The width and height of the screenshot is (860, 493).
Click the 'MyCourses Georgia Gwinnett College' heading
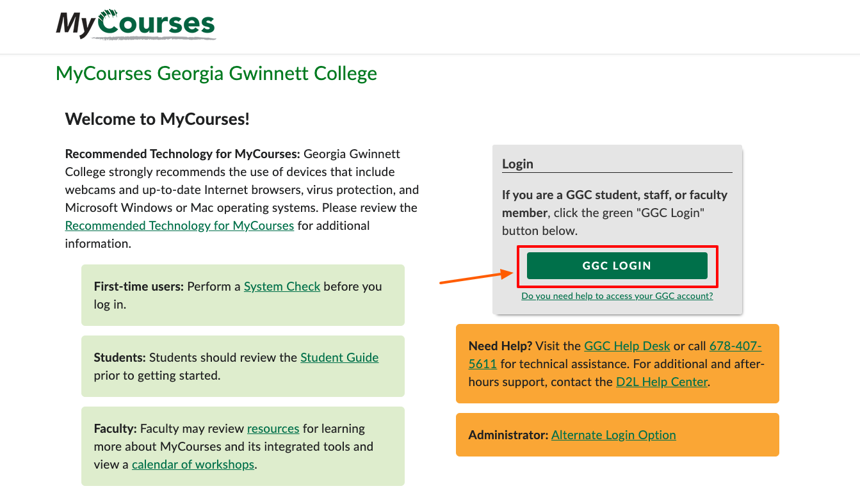pyautogui.click(x=216, y=74)
